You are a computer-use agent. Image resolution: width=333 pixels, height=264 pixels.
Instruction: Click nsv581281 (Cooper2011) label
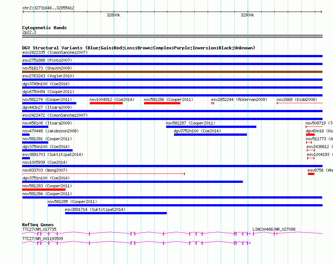click(47, 139)
